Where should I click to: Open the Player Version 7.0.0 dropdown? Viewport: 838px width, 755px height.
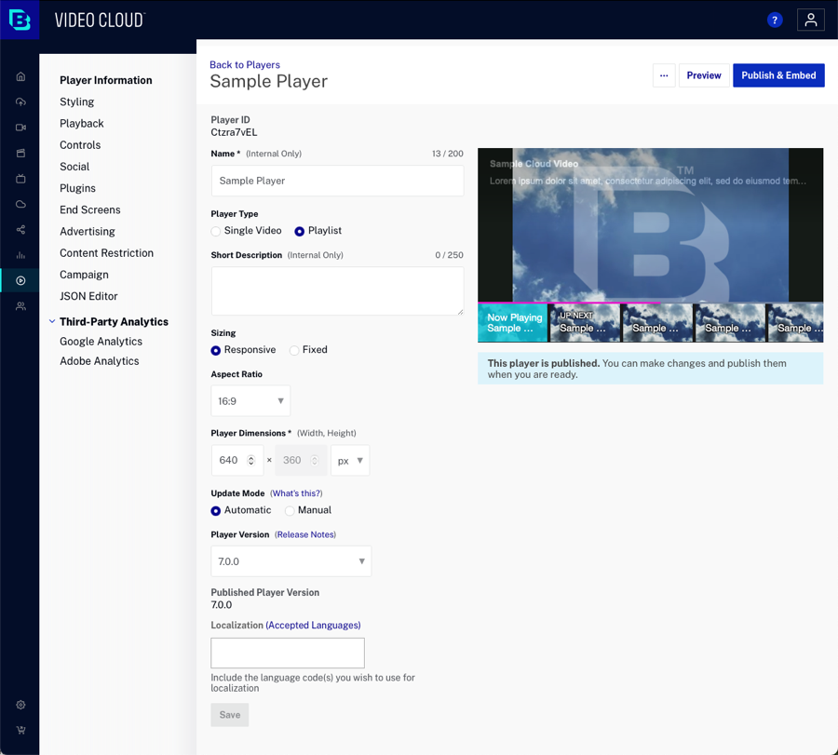(291, 561)
